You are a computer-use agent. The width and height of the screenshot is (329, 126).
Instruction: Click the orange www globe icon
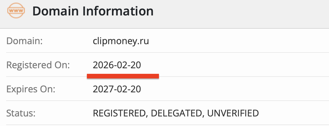[15, 11]
